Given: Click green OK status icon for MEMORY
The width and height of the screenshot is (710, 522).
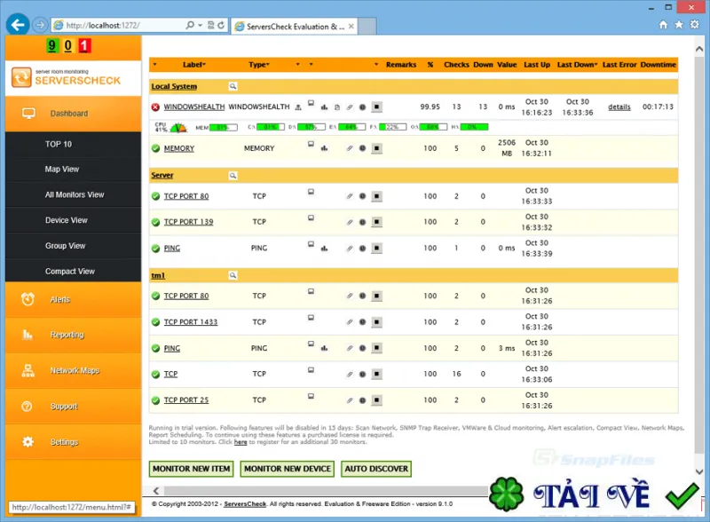Looking at the screenshot, I should (155, 148).
